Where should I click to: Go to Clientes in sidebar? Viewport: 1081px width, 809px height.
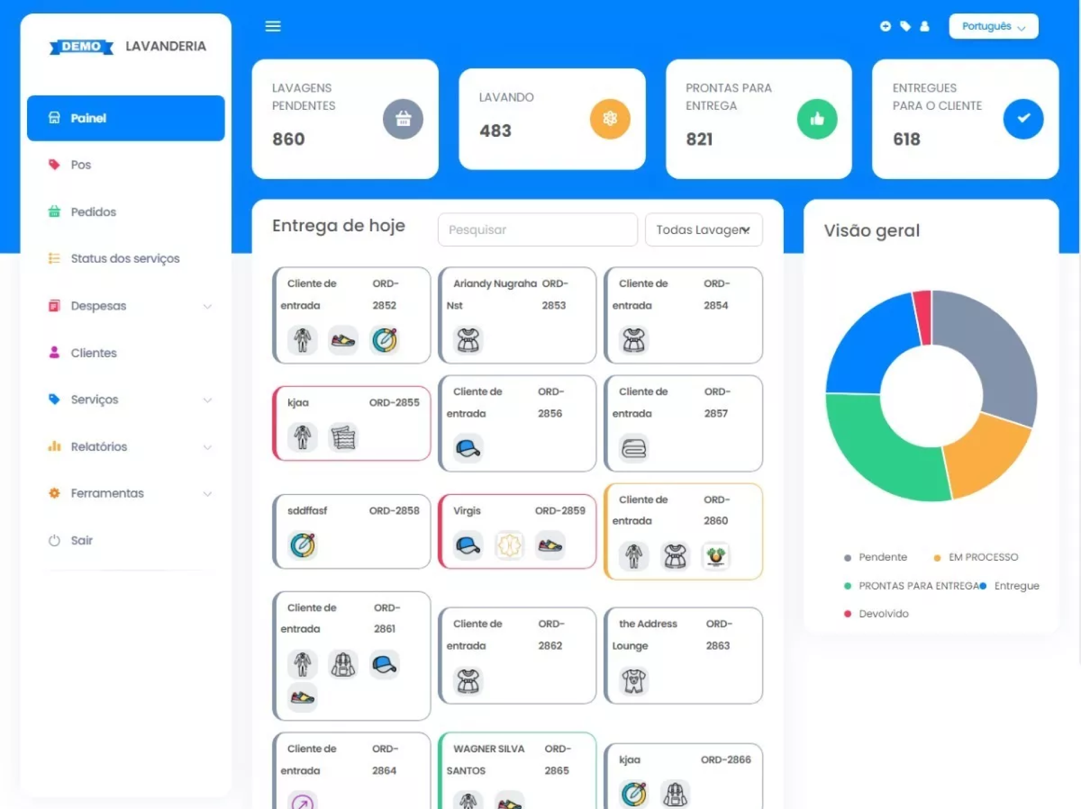point(93,353)
